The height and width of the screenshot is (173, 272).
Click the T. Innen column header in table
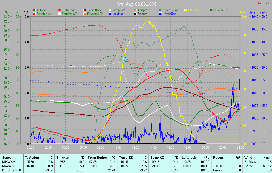point(63,158)
